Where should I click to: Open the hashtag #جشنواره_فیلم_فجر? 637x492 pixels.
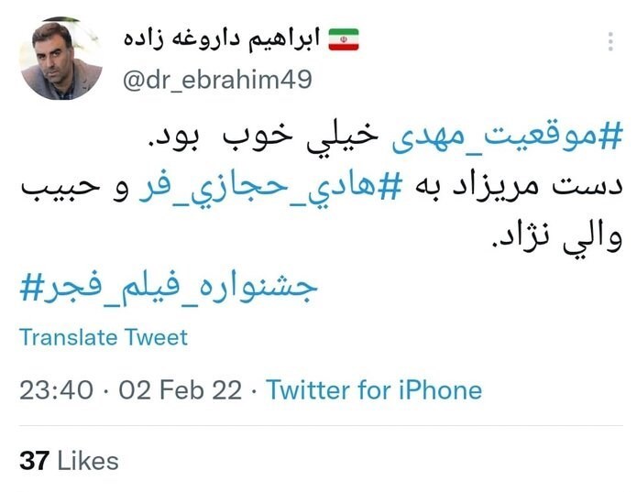[168, 287]
